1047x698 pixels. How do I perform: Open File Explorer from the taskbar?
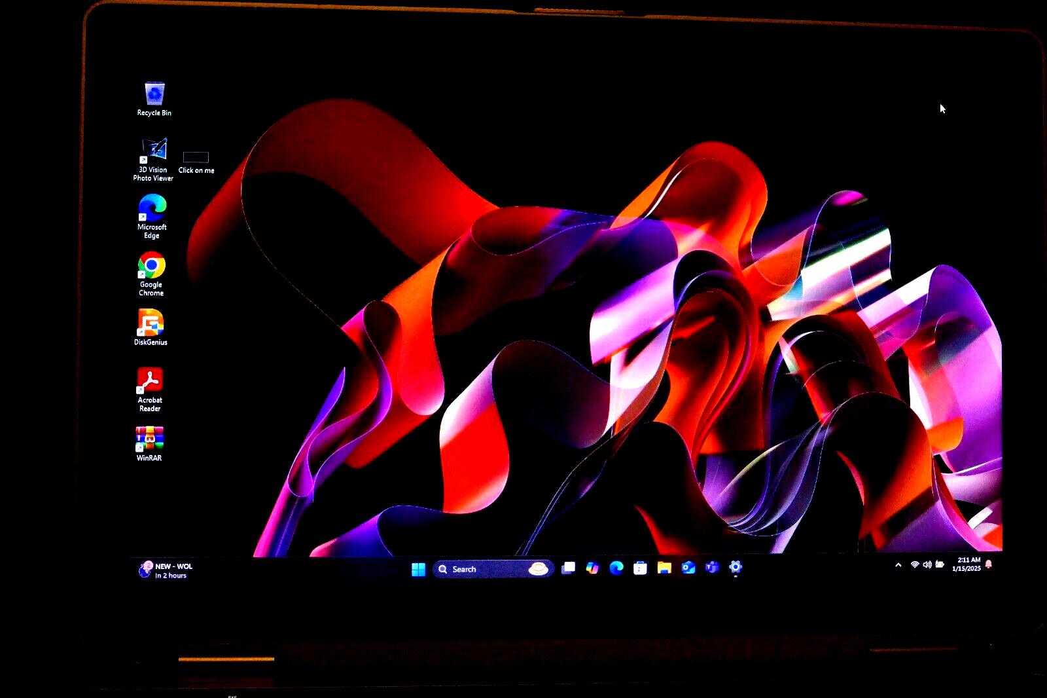(x=664, y=568)
